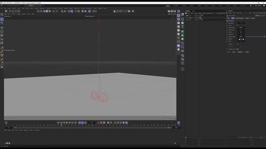Switch to the Forces tab in Attributes
Viewport: 266px width, 149px height.
coord(253,18)
